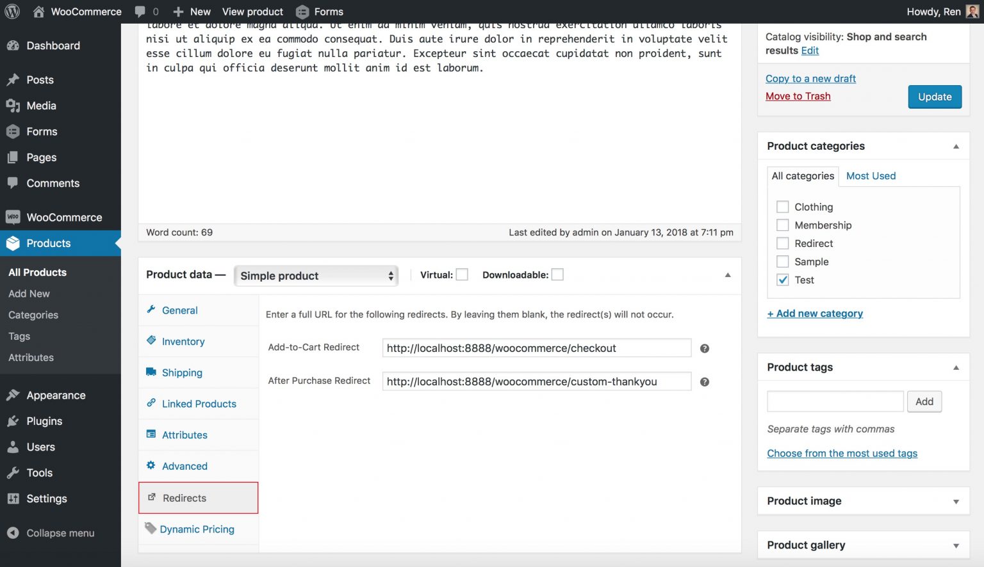
Task: Click the Dynamic Pricing tag icon
Action: pyautogui.click(x=151, y=529)
